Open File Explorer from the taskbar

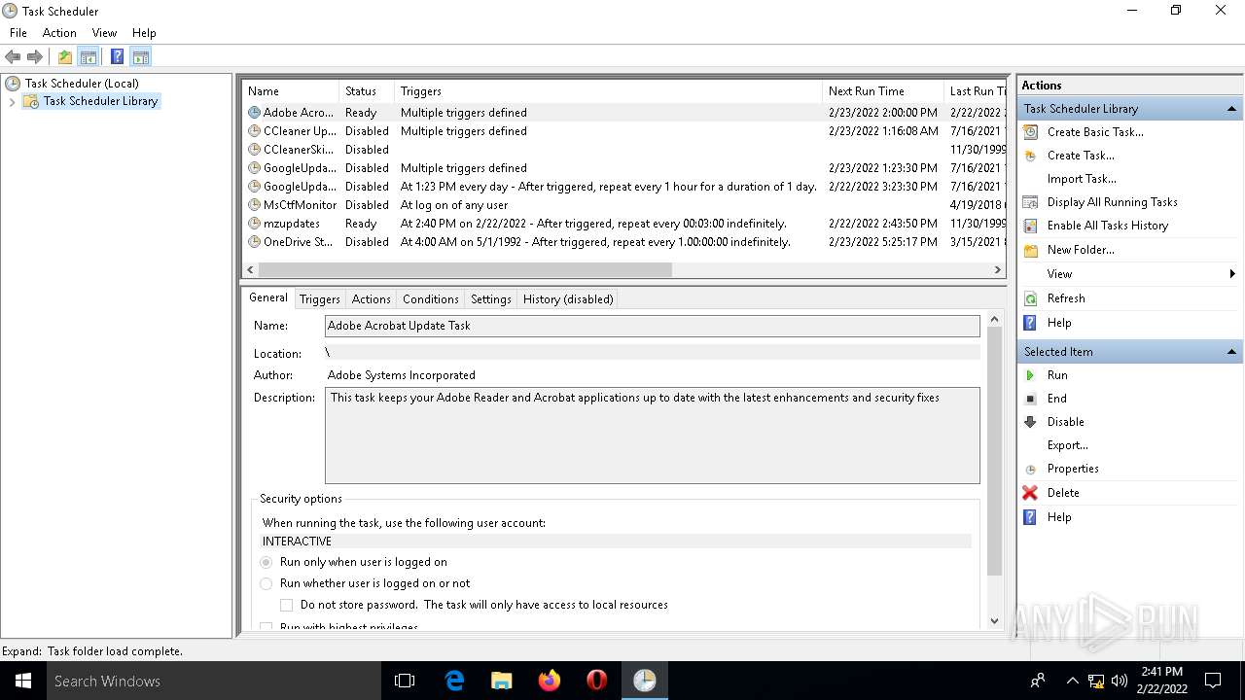tap(502, 681)
